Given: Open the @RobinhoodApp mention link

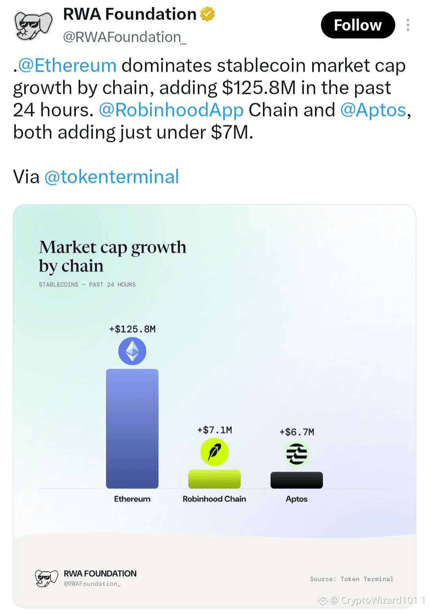Looking at the screenshot, I should click(171, 110).
